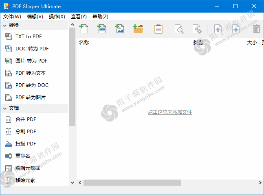Click the 重命名 rename icon

point(9,156)
